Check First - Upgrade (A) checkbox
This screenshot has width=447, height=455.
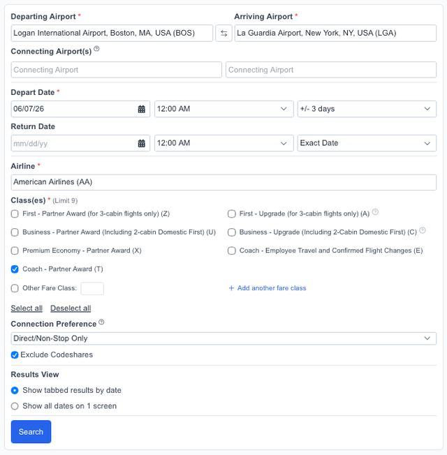point(232,214)
